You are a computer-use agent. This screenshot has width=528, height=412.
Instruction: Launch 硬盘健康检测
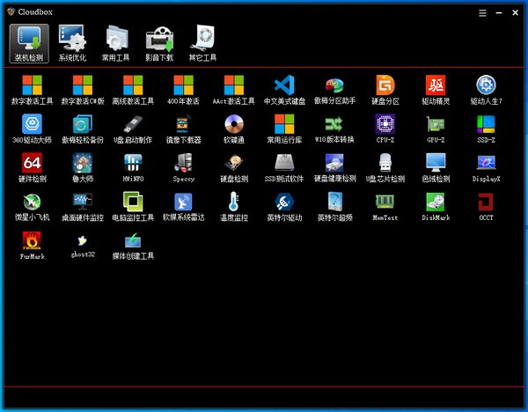tap(334, 168)
